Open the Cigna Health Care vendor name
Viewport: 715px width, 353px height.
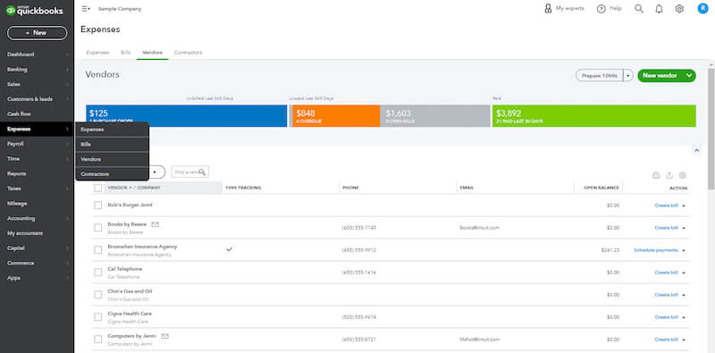click(130, 314)
